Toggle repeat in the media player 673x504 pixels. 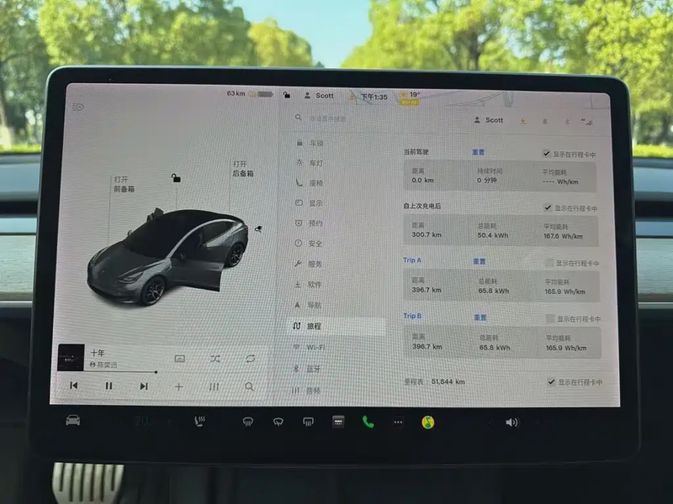(250, 359)
